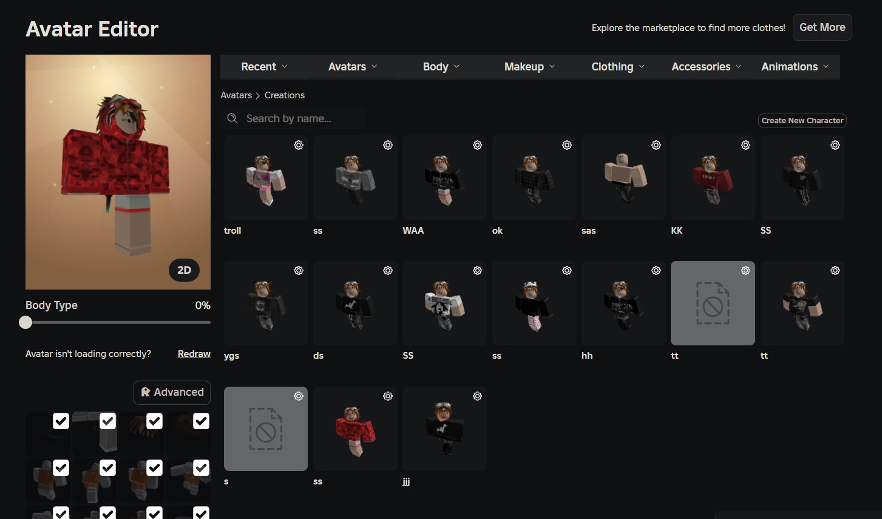Viewport: 882px width, 519px height.
Task: Toggle the 2D view button on avatar preview
Action: (184, 270)
